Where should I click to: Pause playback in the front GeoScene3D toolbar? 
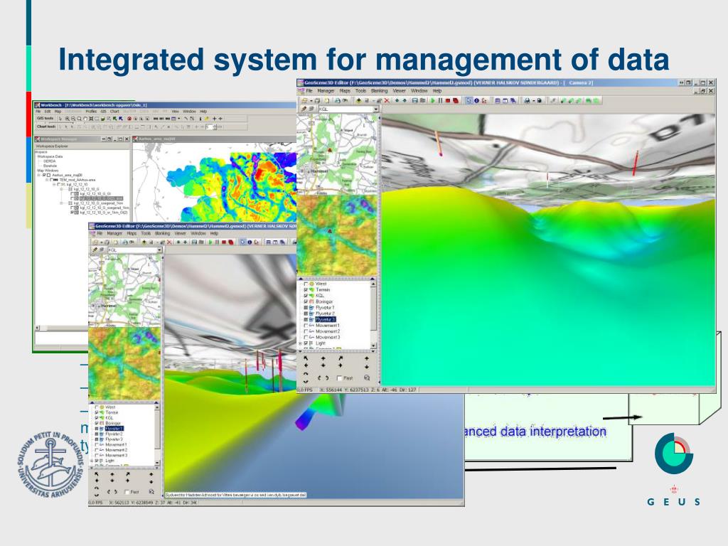pyautogui.click(x=440, y=100)
